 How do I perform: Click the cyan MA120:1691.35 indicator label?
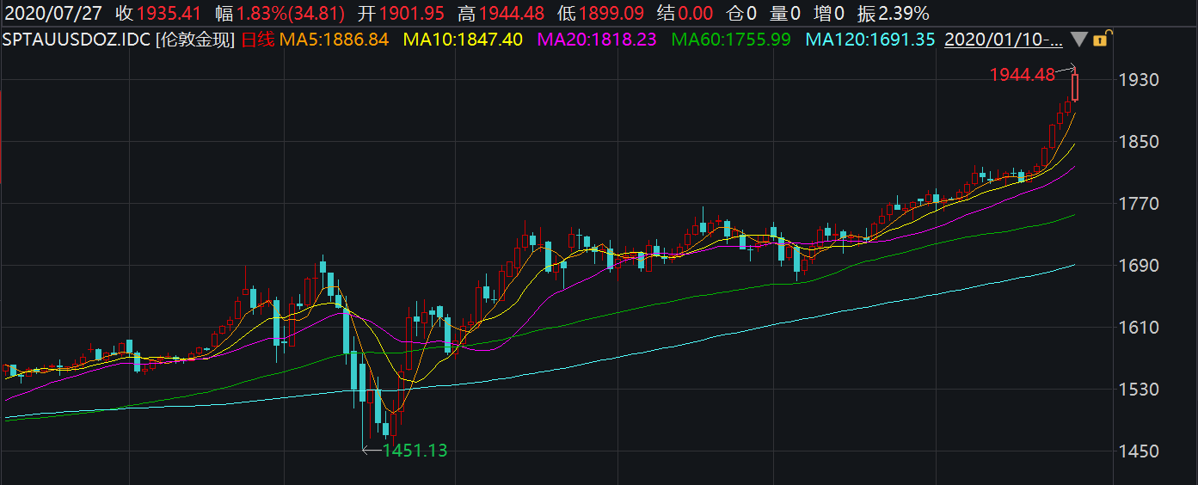click(x=869, y=40)
